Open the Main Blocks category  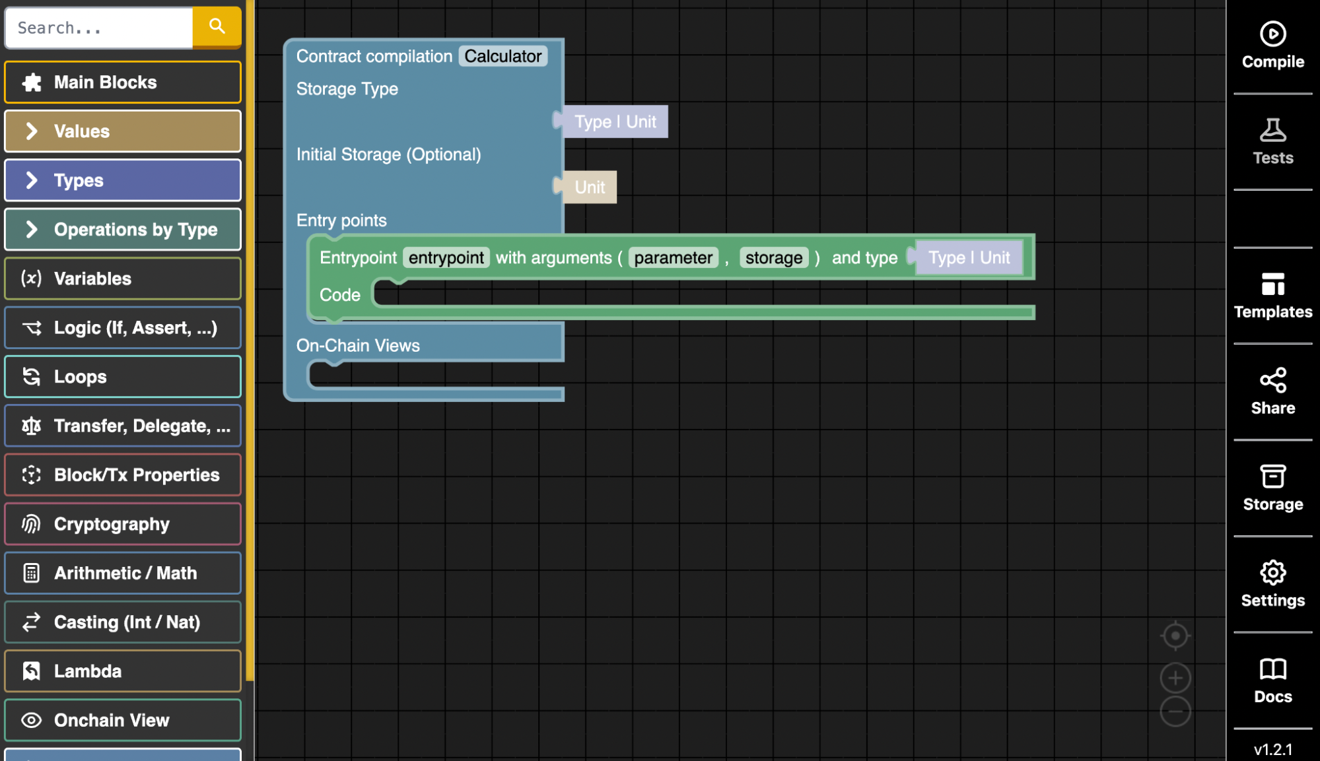click(x=123, y=83)
